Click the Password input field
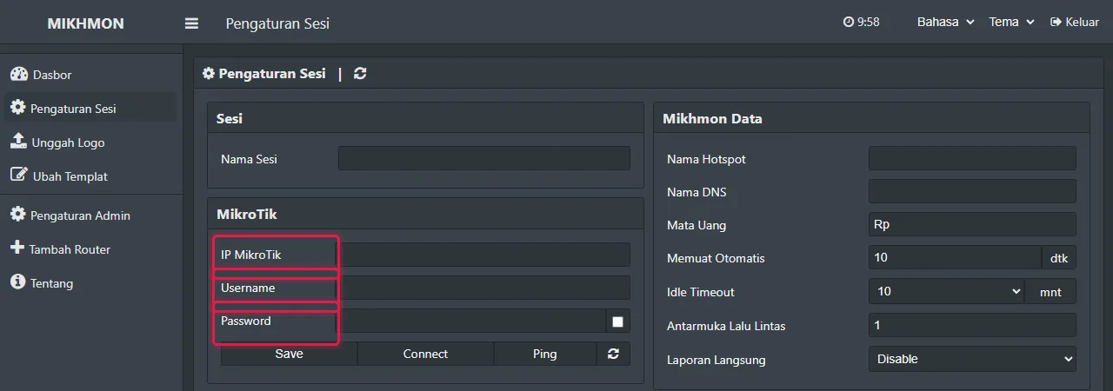This screenshot has height=391, width=1113. [x=472, y=321]
